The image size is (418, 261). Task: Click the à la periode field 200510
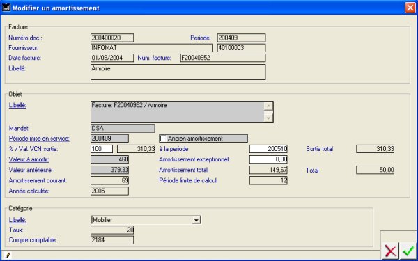click(x=268, y=149)
